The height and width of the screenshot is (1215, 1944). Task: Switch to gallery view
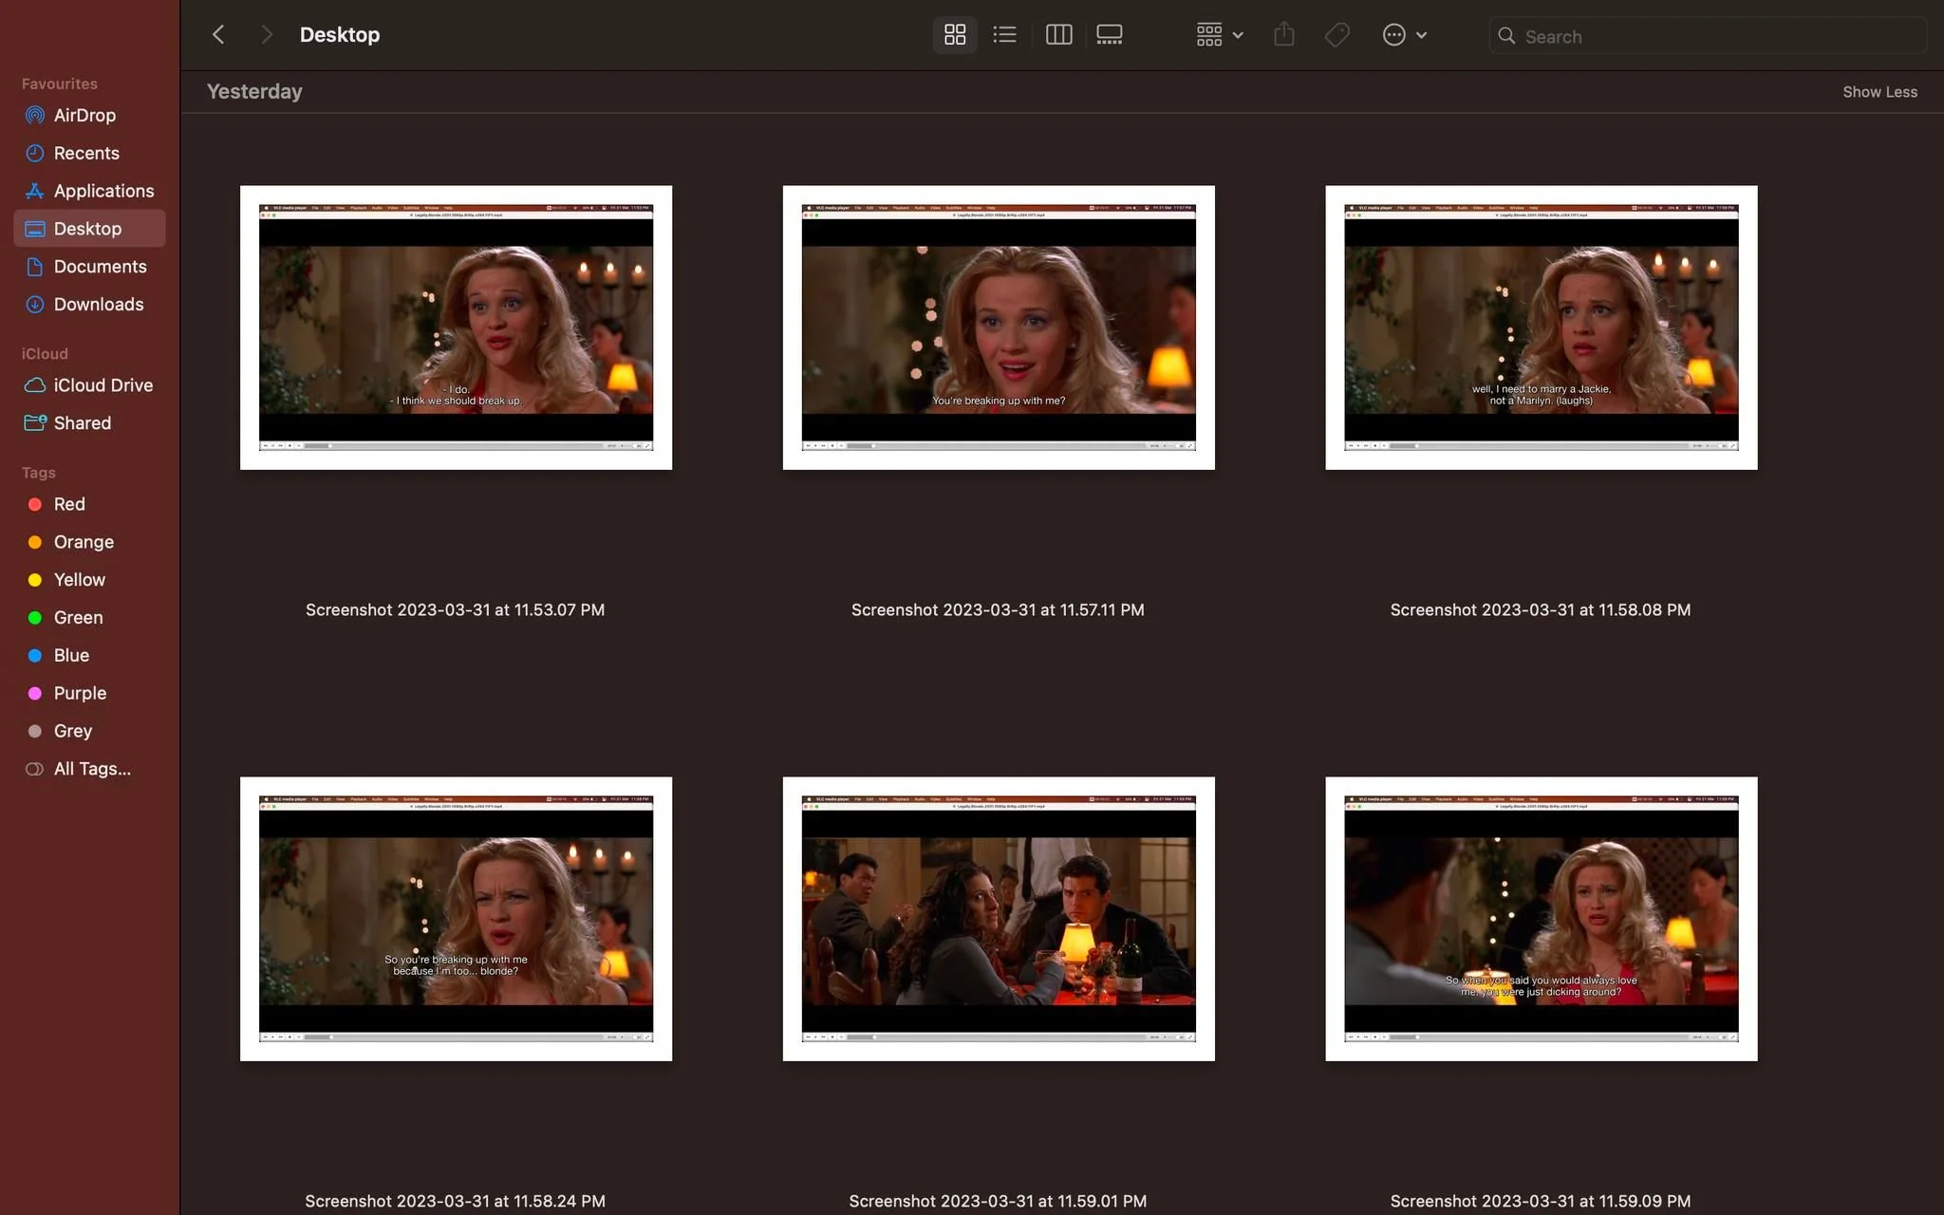click(1110, 35)
